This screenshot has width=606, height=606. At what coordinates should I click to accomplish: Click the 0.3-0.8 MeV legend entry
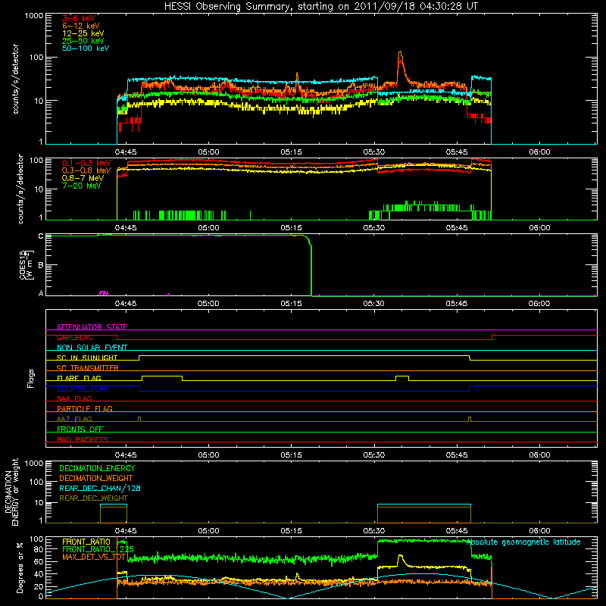point(86,170)
